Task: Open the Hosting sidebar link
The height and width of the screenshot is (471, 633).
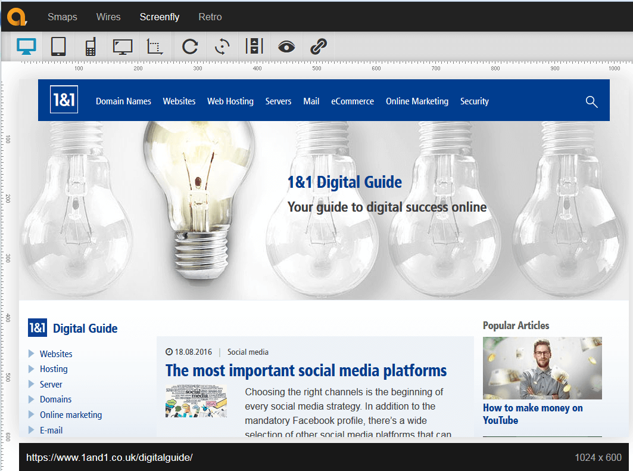Action: pyautogui.click(x=54, y=369)
